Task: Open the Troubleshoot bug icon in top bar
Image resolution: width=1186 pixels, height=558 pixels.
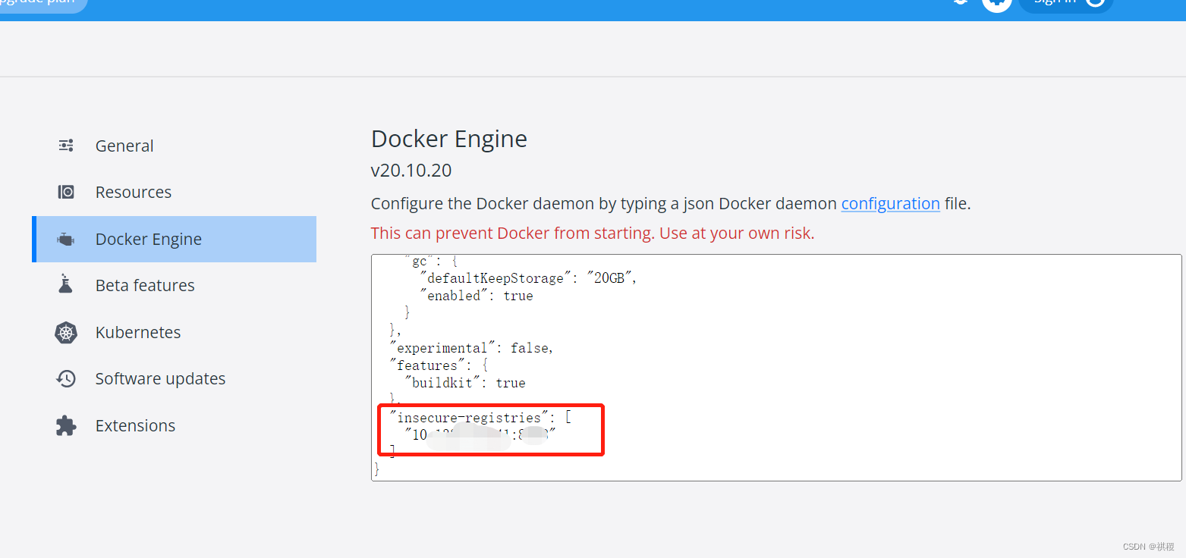Action: click(996, 5)
